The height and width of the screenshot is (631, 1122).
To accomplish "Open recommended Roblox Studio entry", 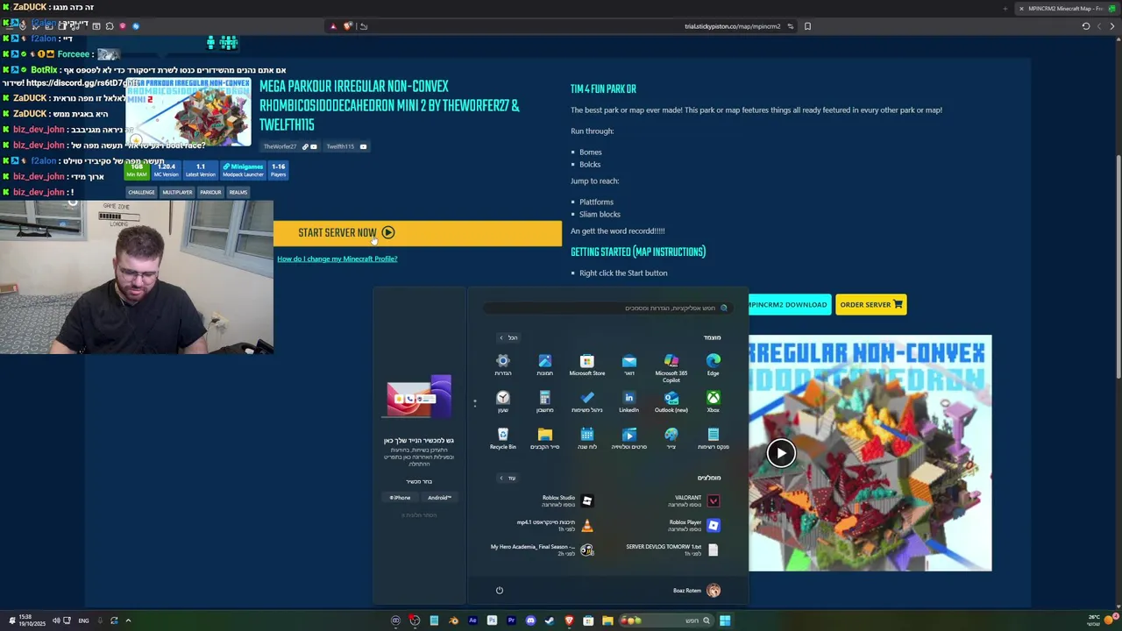I will point(566,500).
